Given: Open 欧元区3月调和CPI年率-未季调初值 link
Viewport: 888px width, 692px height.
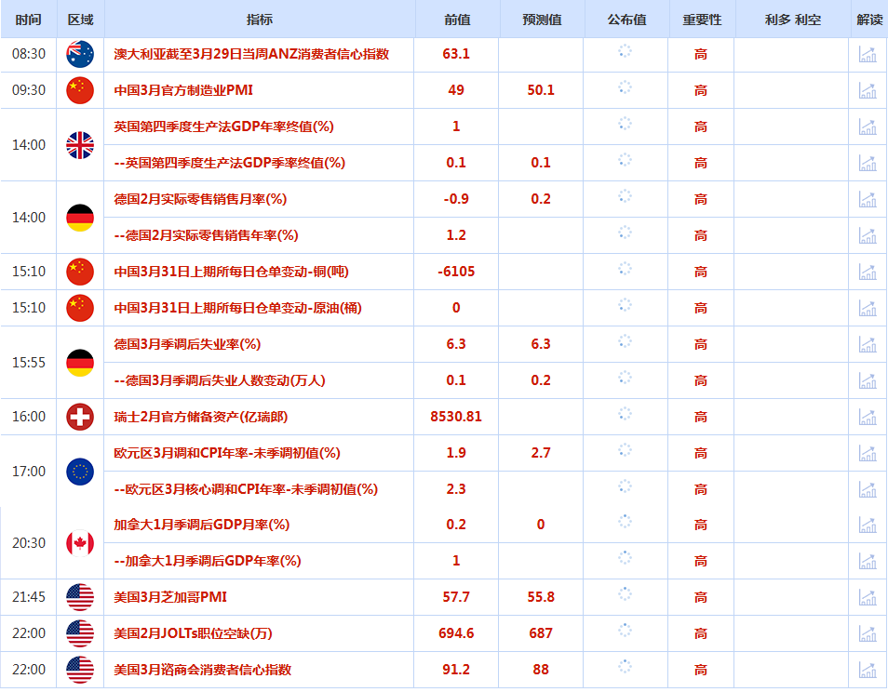Looking at the screenshot, I should click(227, 453).
